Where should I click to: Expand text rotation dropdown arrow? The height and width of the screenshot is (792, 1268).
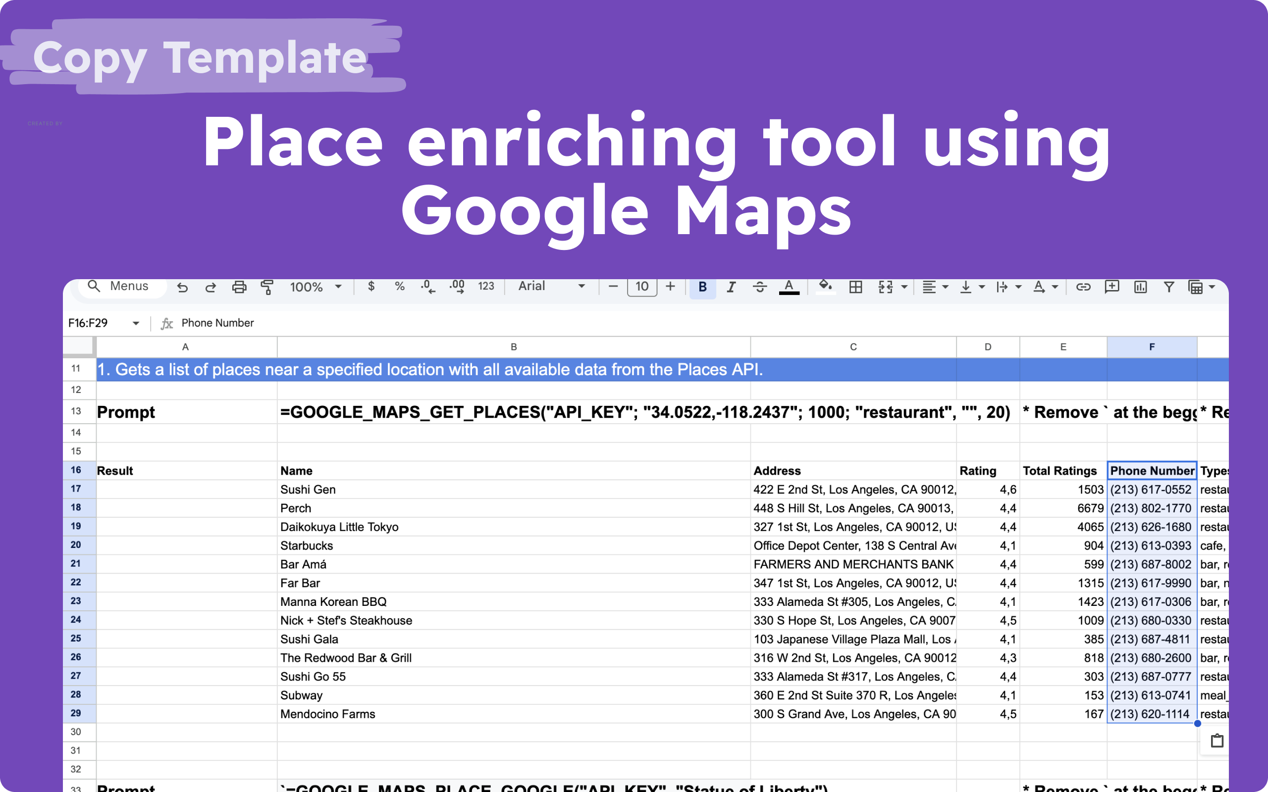coord(1056,287)
